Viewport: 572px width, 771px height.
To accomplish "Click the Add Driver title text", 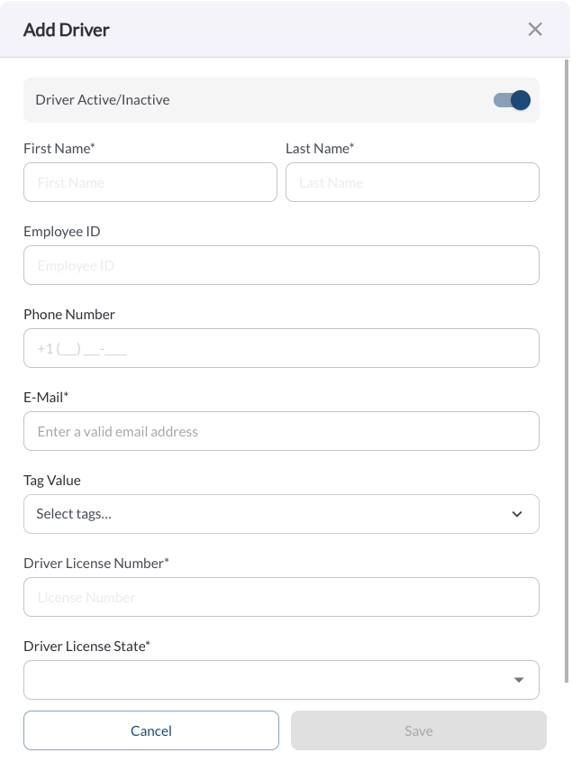I will 67,30.
